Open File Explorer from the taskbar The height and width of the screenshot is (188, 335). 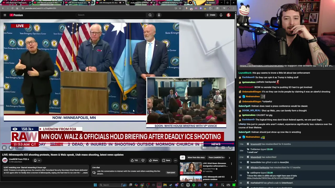tap(165, 185)
